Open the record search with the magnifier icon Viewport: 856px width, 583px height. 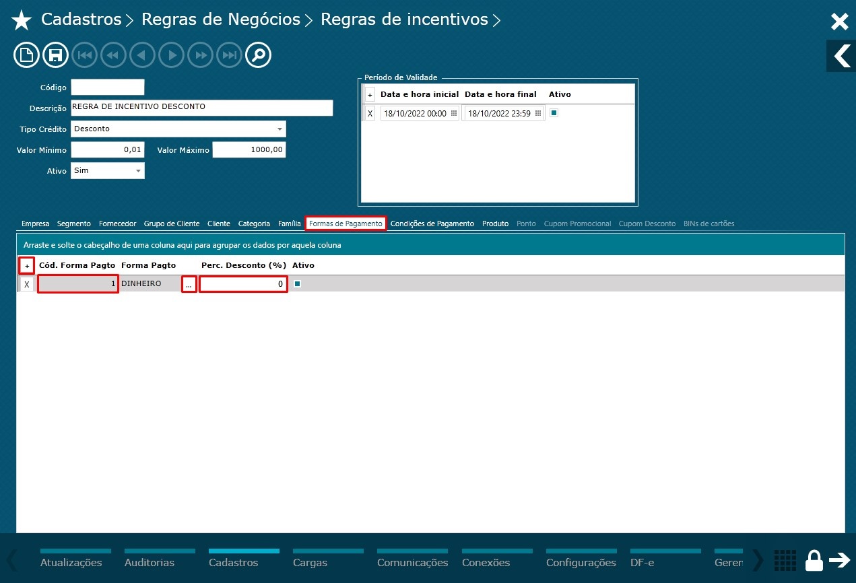pos(258,55)
